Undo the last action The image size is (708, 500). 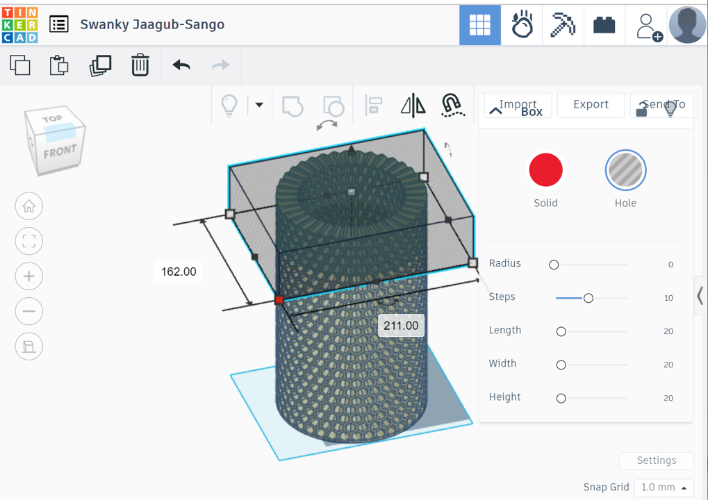click(x=181, y=65)
